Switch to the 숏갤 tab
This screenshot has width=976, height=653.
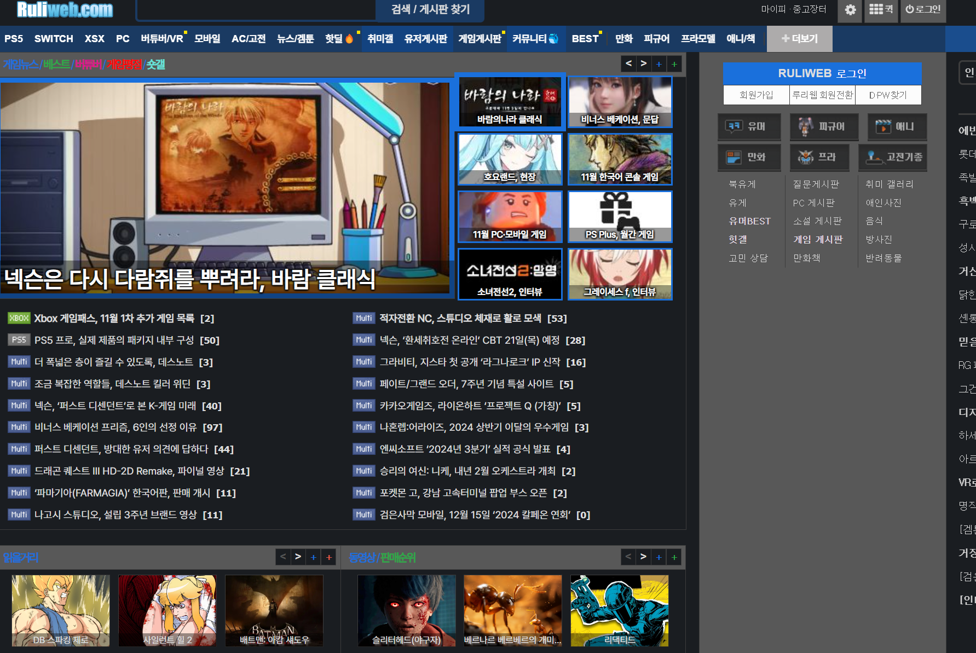click(x=156, y=65)
